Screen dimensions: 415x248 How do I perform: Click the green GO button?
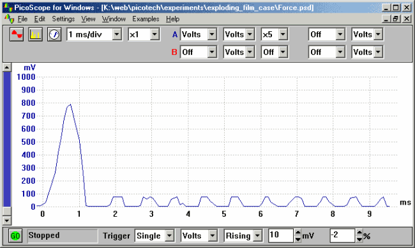coord(15,236)
